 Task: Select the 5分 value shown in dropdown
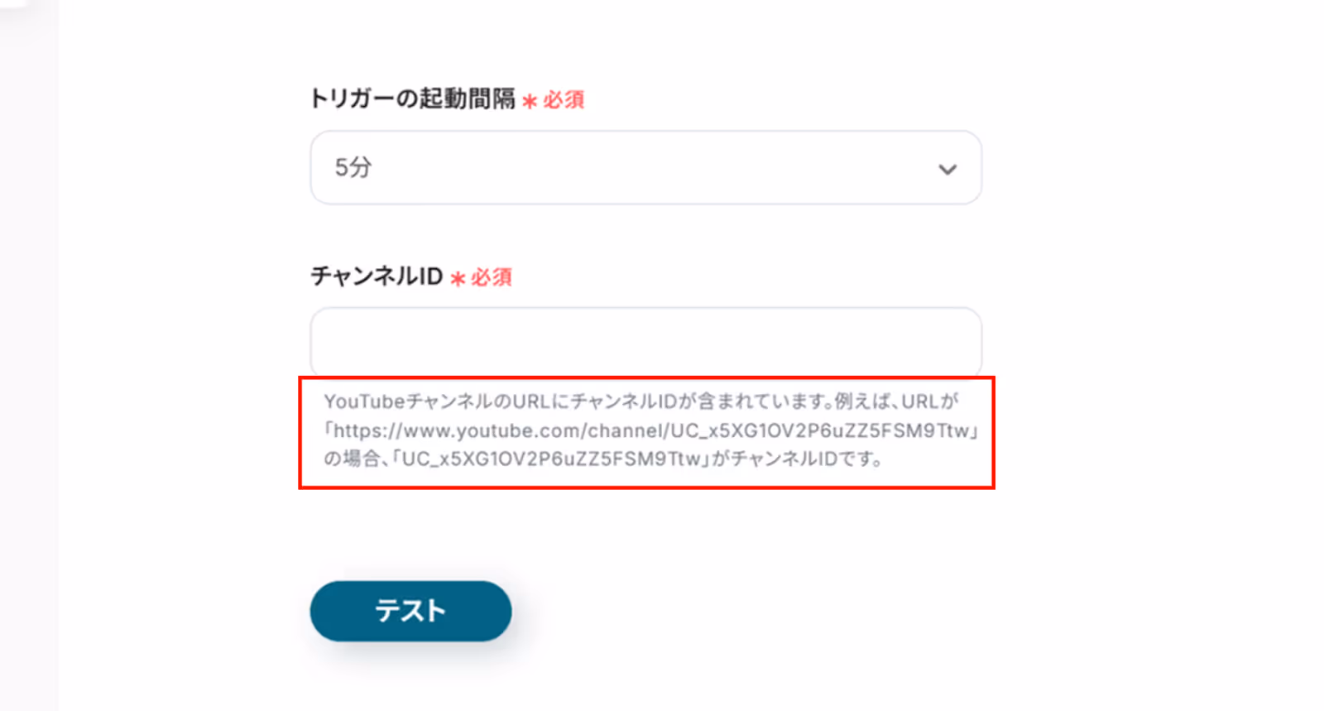click(353, 167)
